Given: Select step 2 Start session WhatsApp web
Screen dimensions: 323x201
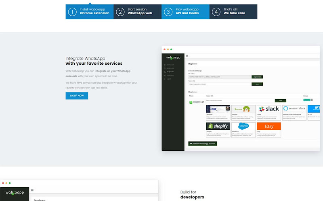Looking at the screenshot, I should (x=137, y=12).
